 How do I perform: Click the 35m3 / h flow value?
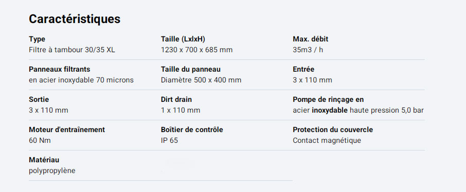[308, 50]
